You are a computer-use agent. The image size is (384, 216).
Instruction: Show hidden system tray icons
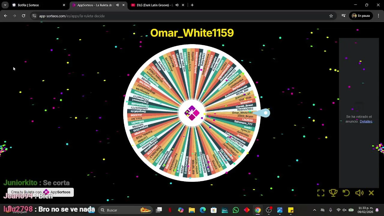(x=314, y=210)
